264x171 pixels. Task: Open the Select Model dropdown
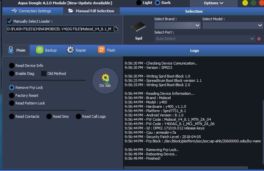pyautogui.click(x=233, y=25)
